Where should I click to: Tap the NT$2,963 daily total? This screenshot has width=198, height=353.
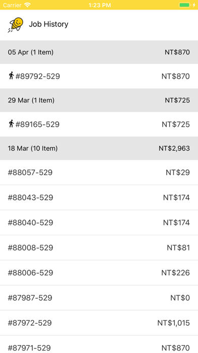(x=174, y=149)
